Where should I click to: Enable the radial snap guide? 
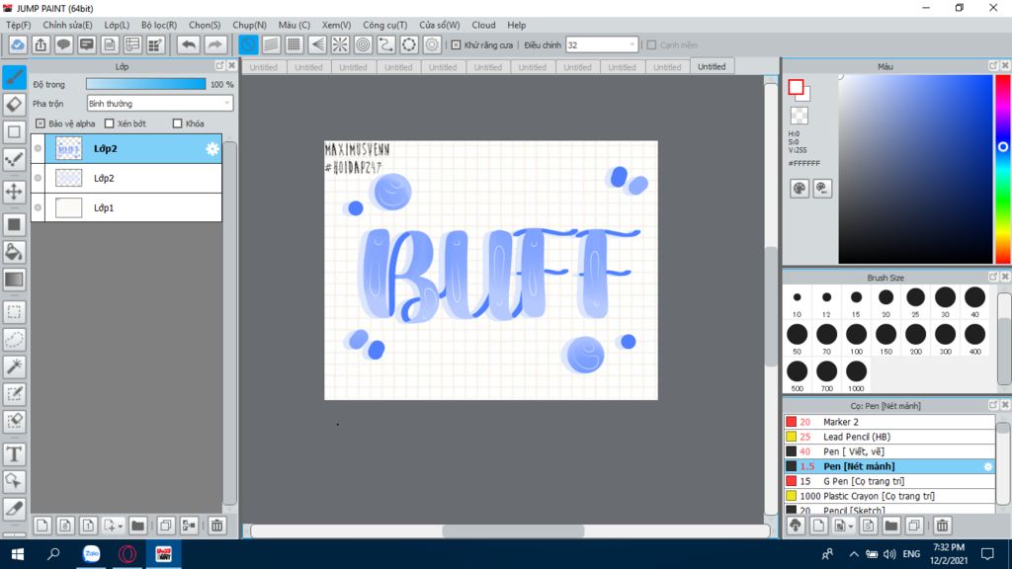coord(340,44)
